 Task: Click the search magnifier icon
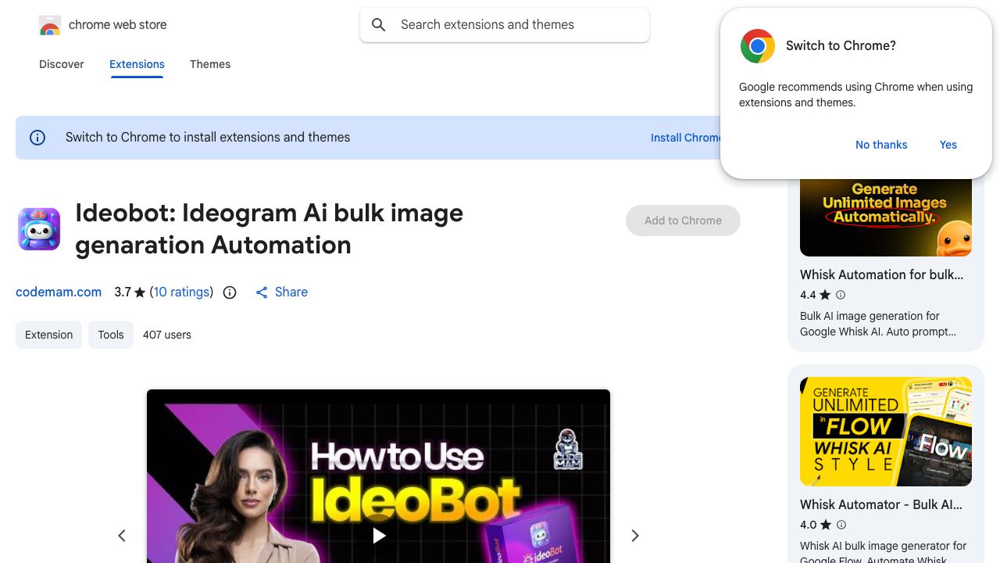[379, 25]
